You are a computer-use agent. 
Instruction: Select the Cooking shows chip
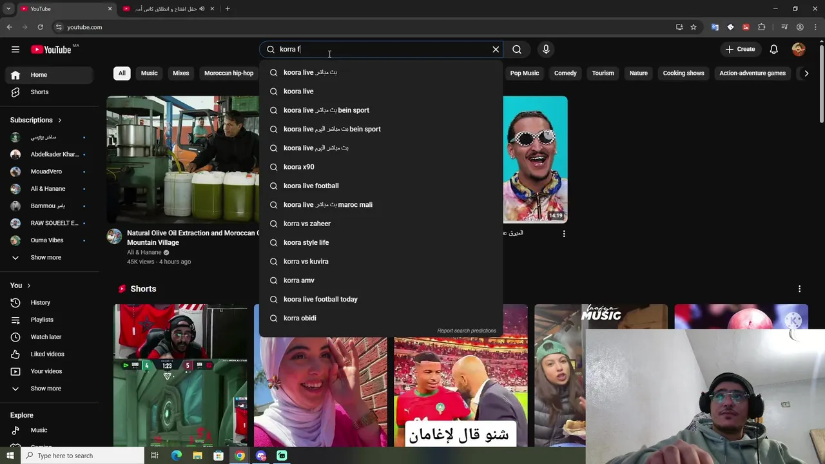coord(683,73)
